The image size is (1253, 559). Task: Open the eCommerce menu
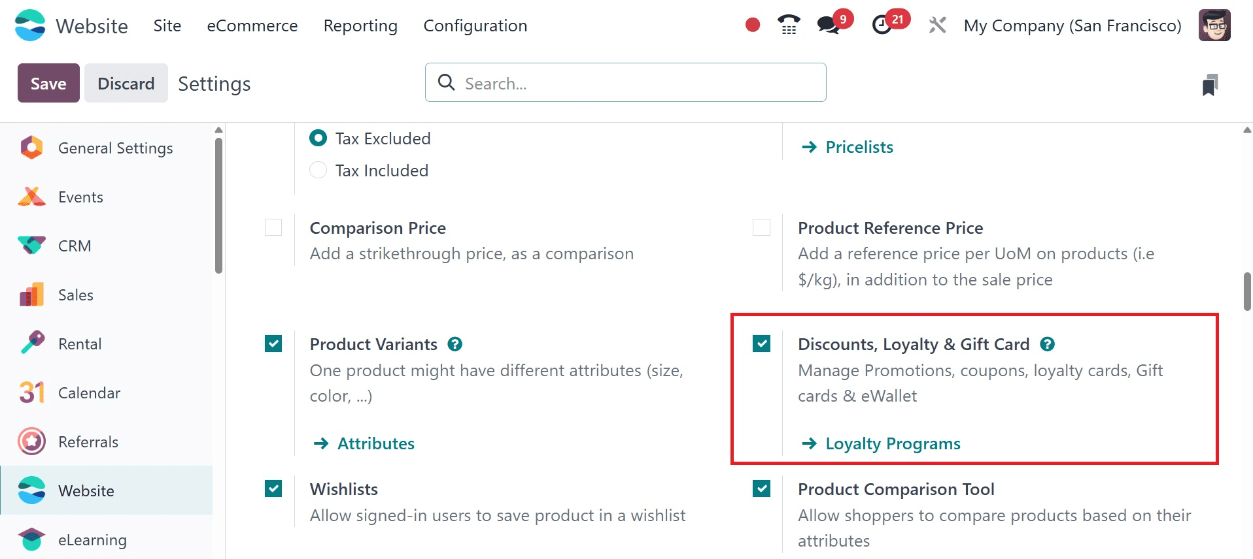tap(252, 25)
